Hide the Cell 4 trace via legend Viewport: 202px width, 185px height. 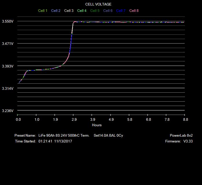point(82,11)
